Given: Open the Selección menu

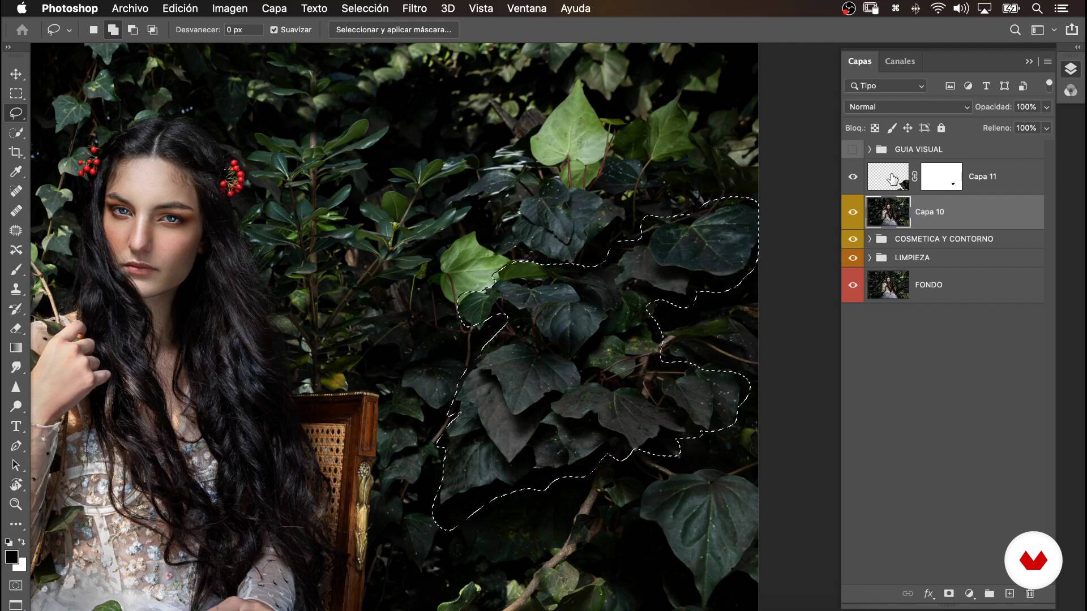Looking at the screenshot, I should tap(365, 8).
